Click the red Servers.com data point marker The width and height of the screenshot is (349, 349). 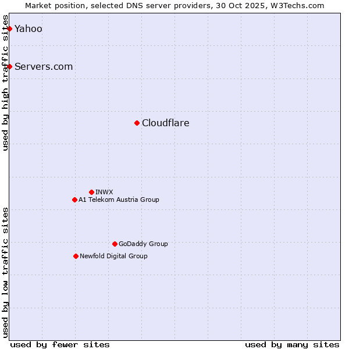[x=9, y=66]
